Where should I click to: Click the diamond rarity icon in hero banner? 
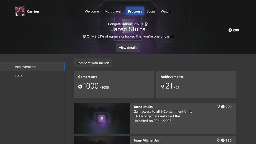tap(84, 36)
